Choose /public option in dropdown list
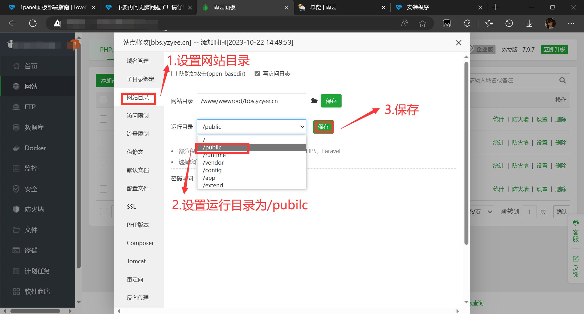Viewport: 584px width, 314px height. (x=212, y=148)
